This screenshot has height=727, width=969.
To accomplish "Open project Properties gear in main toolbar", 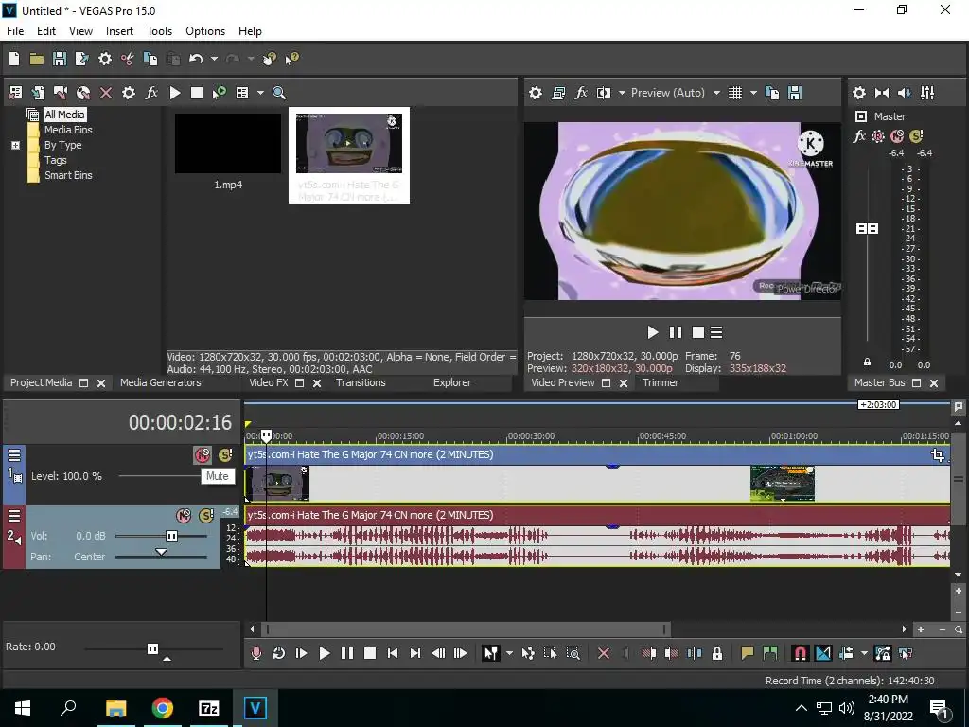I will [x=105, y=59].
